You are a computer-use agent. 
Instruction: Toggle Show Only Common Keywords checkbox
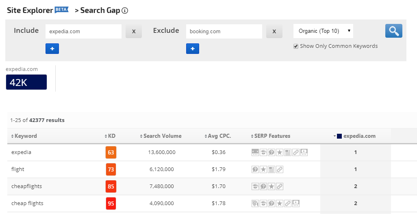tap(296, 46)
